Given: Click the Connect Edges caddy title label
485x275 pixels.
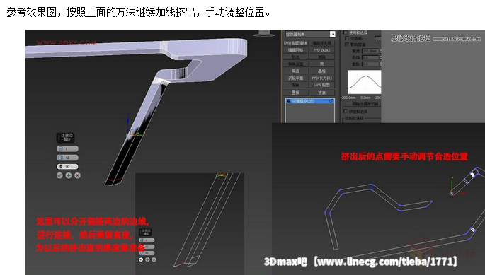Looking at the screenshot, I should pyautogui.click(x=66, y=137).
